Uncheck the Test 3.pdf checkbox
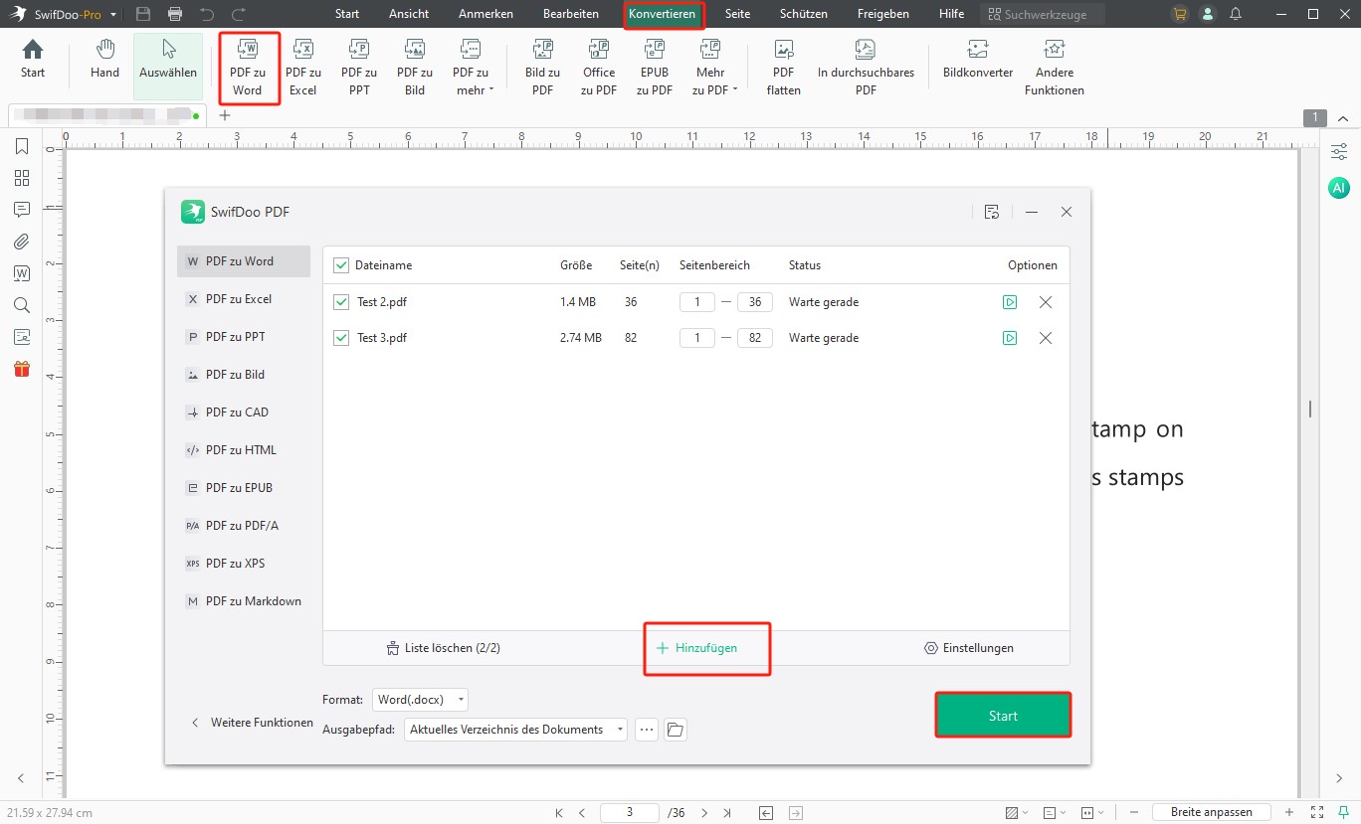The image size is (1361, 824). [341, 338]
